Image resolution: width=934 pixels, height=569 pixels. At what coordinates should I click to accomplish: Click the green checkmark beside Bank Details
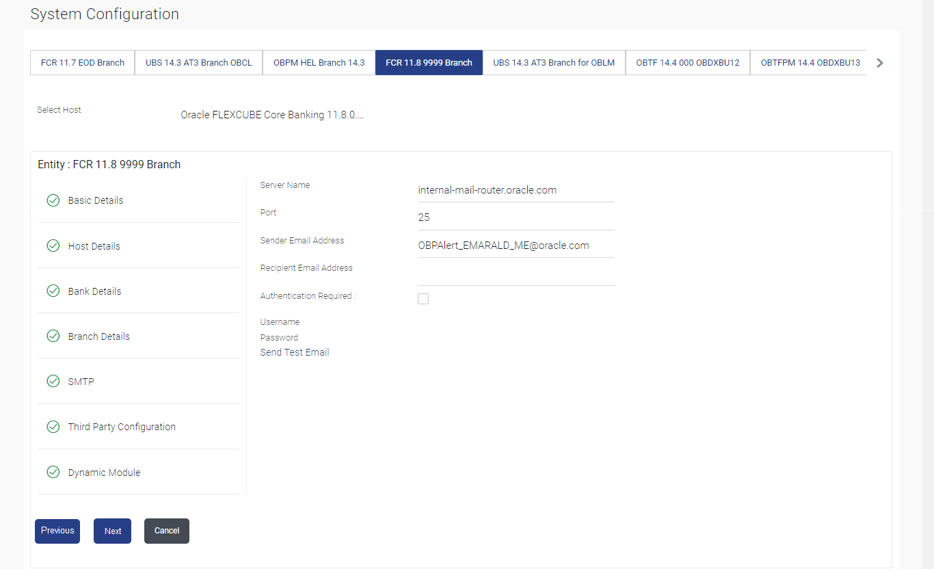click(53, 291)
